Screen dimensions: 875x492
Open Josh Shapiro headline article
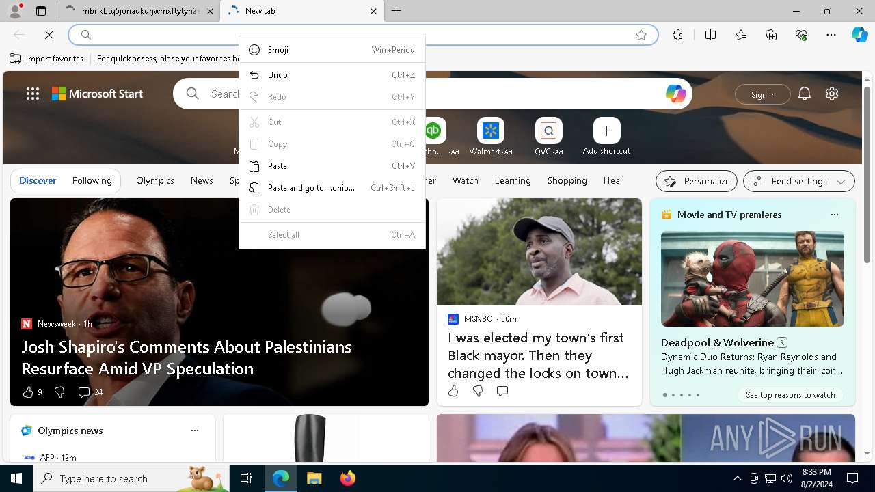click(x=187, y=357)
